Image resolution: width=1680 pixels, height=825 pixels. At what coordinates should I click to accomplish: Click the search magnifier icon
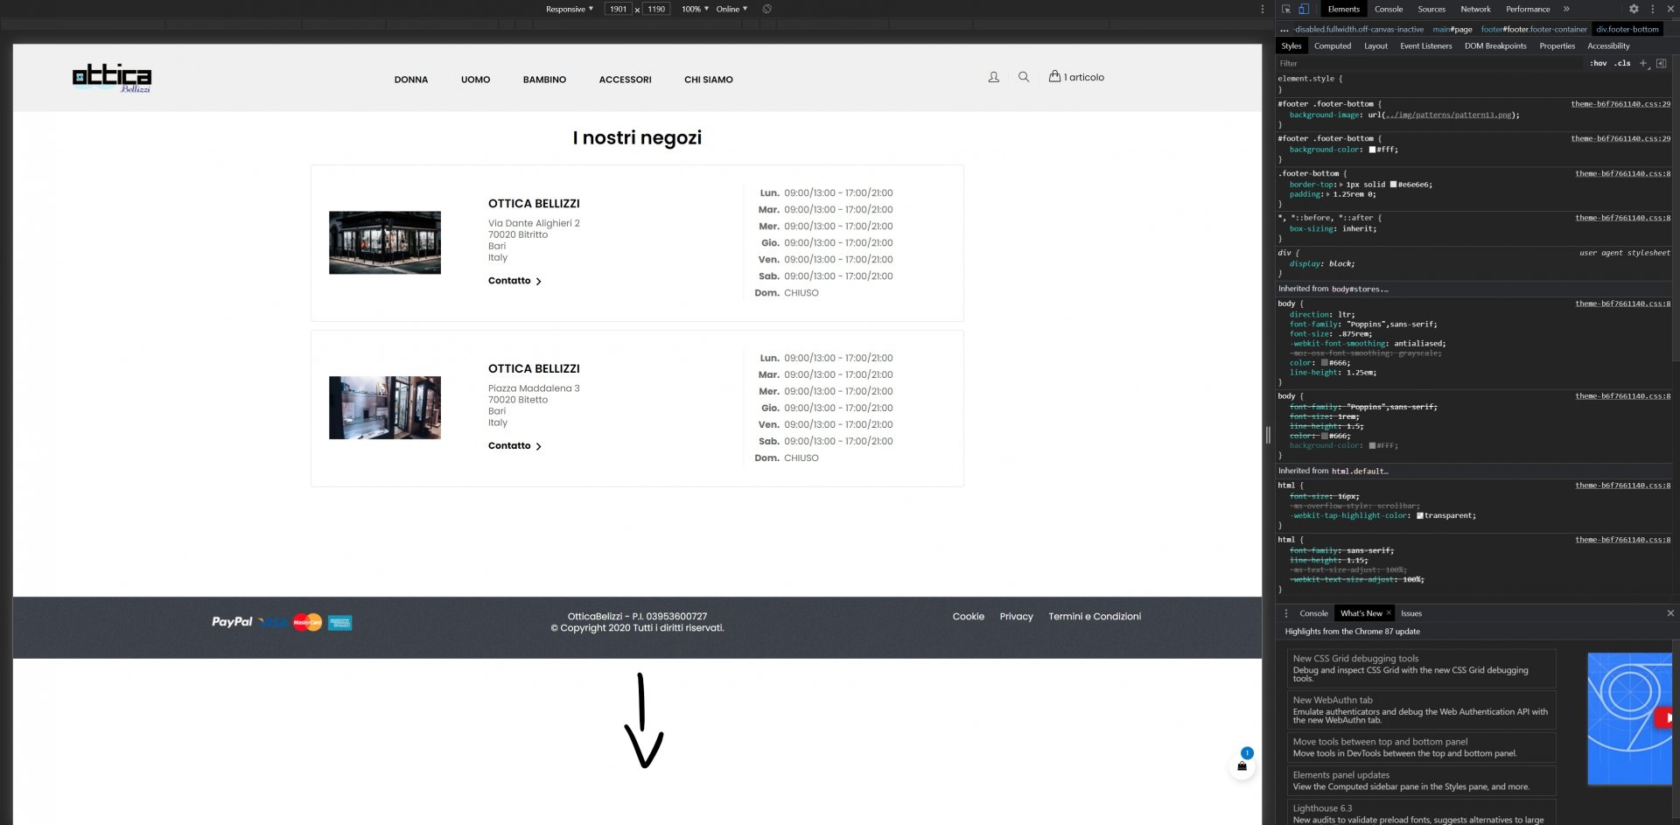1024,77
